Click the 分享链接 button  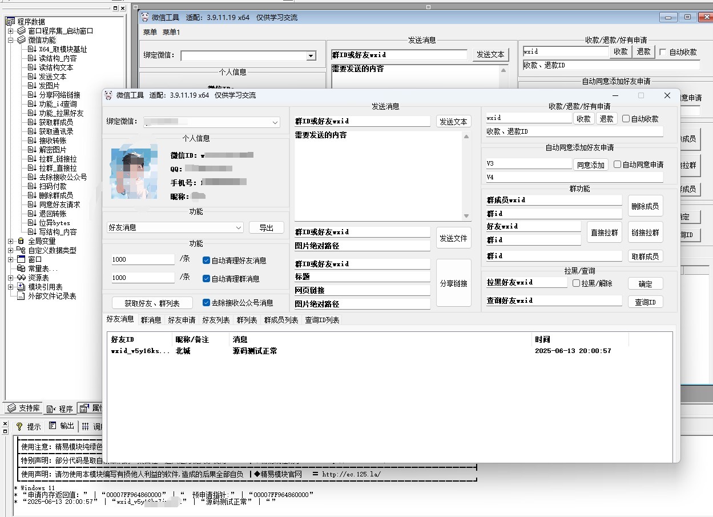pos(453,283)
